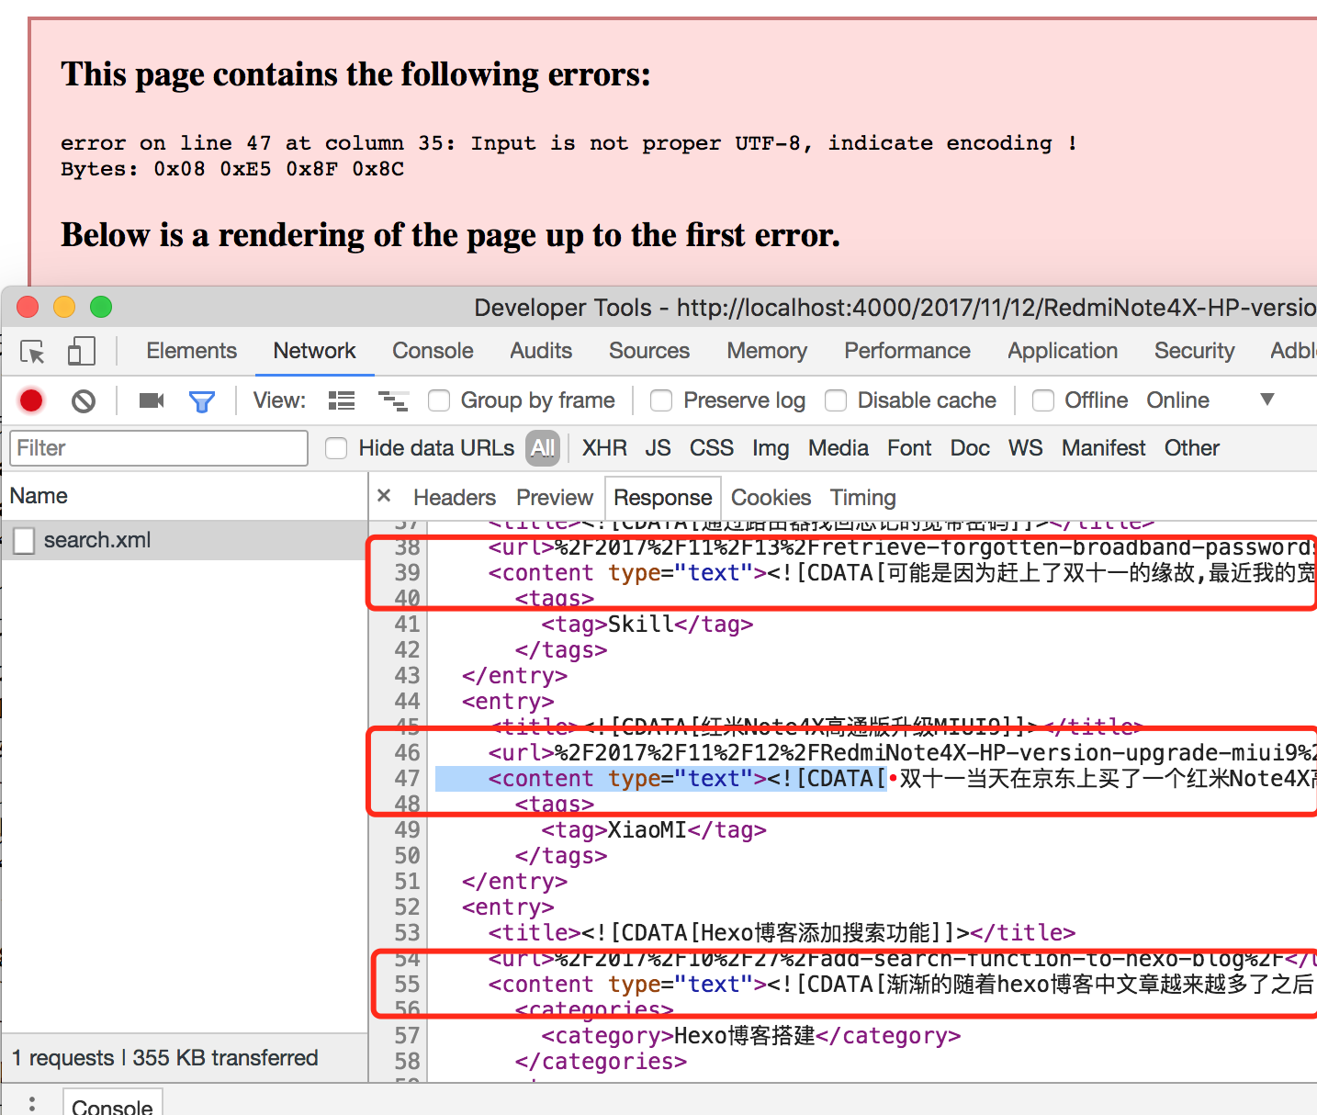The height and width of the screenshot is (1115, 1317).
Task: Enable Preserve log checkbox
Action: (x=661, y=400)
